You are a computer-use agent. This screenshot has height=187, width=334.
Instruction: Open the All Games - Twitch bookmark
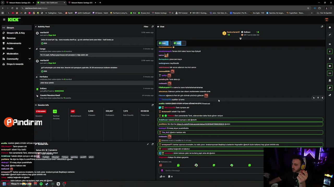coord(100,13)
